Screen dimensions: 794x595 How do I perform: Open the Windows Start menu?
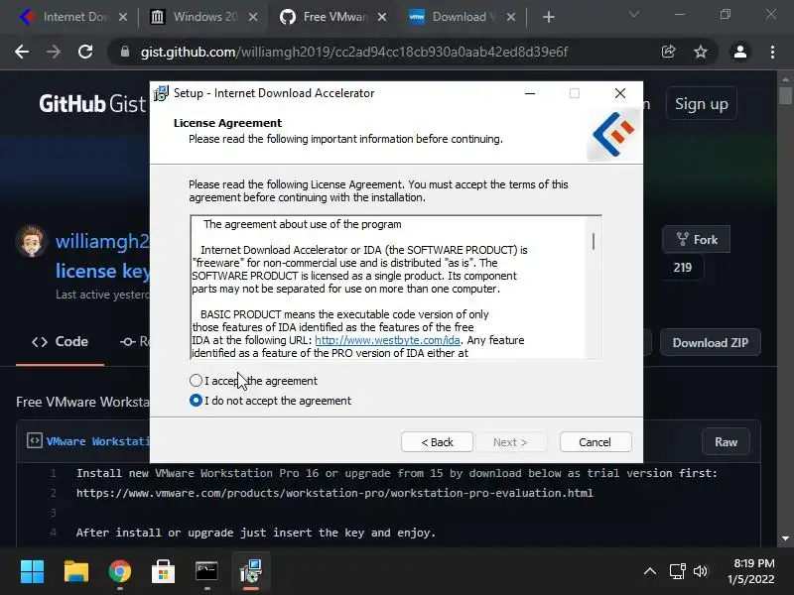point(33,572)
